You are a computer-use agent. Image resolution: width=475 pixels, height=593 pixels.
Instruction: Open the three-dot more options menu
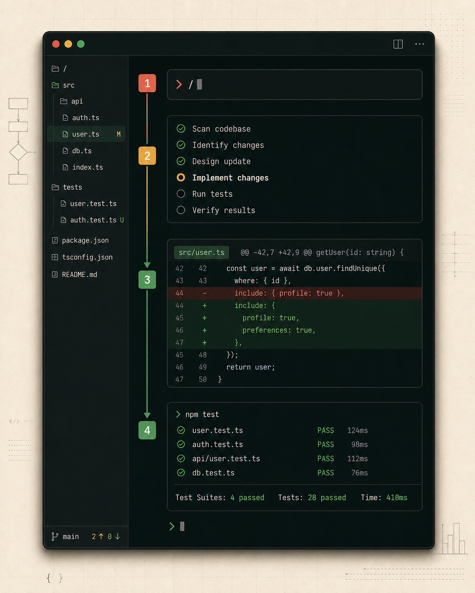click(420, 44)
